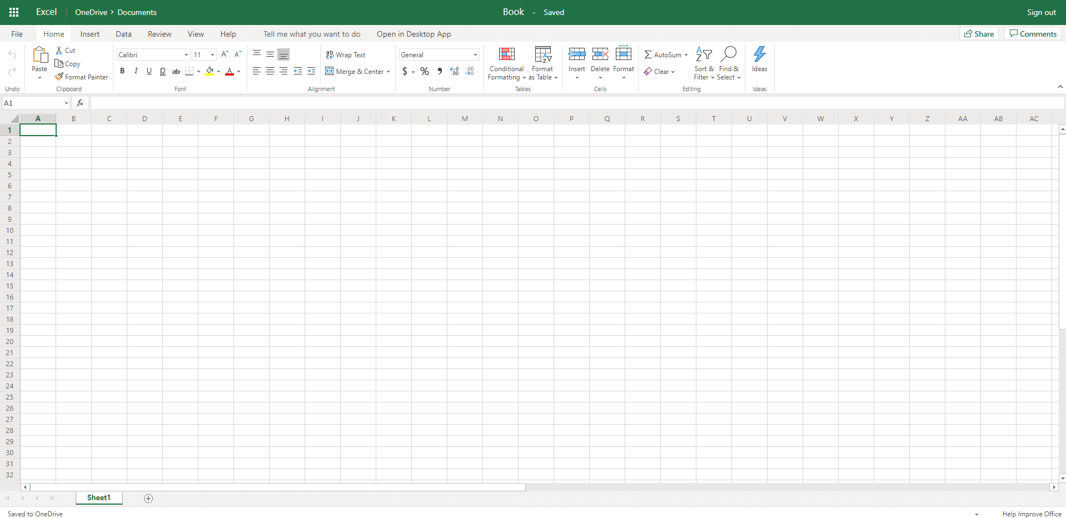Toggle Bold formatting
The image size is (1066, 518).
pyautogui.click(x=122, y=71)
